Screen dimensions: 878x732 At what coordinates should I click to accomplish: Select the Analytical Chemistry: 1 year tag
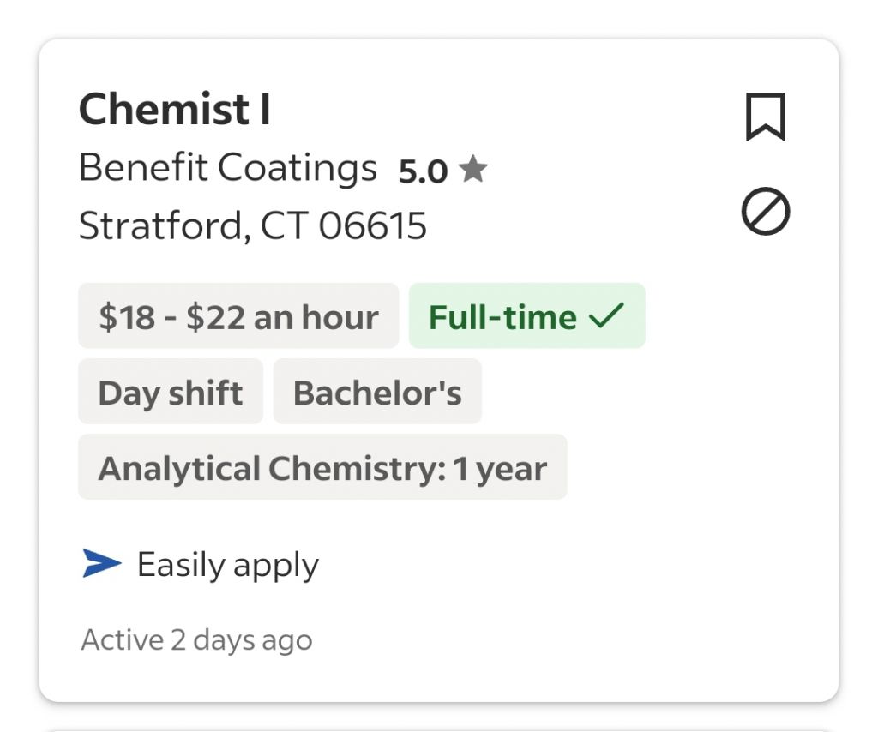(322, 467)
